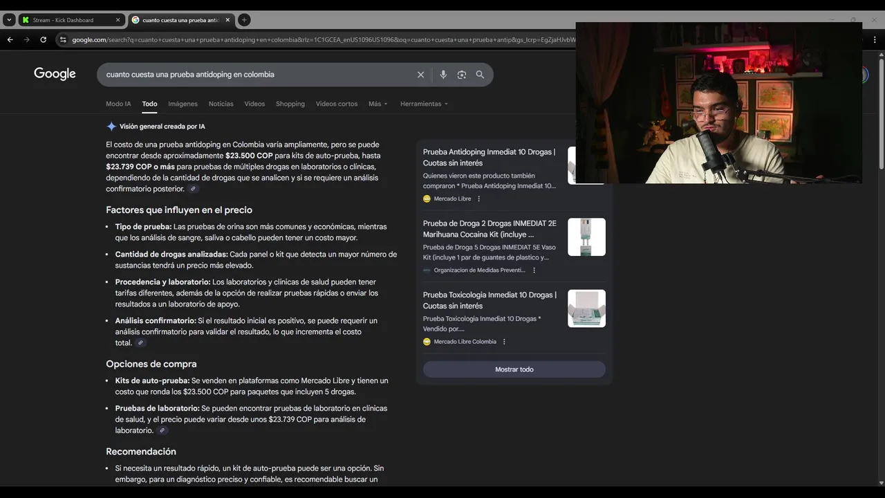
Task: Close the Google search results tab
Action: [227, 20]
